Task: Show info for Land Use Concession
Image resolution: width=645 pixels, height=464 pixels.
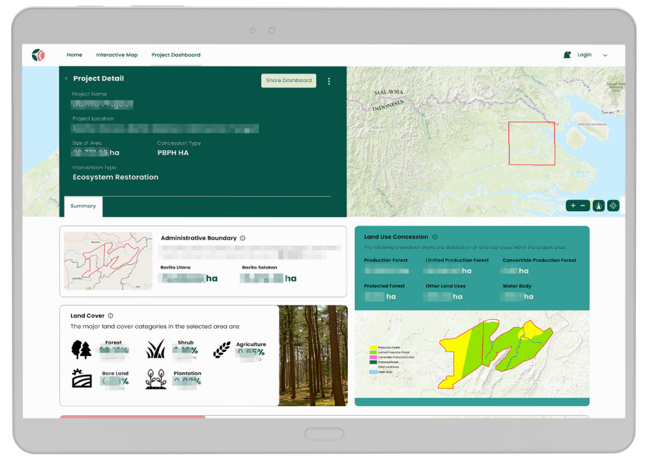Action: [435, 237]
